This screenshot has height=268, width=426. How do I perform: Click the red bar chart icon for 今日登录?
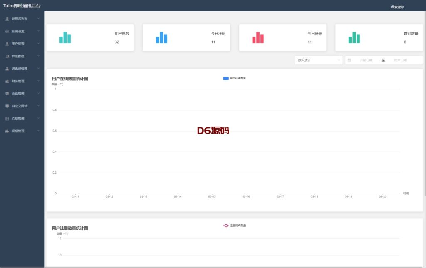pyautogui.click(x=258, y=37)
